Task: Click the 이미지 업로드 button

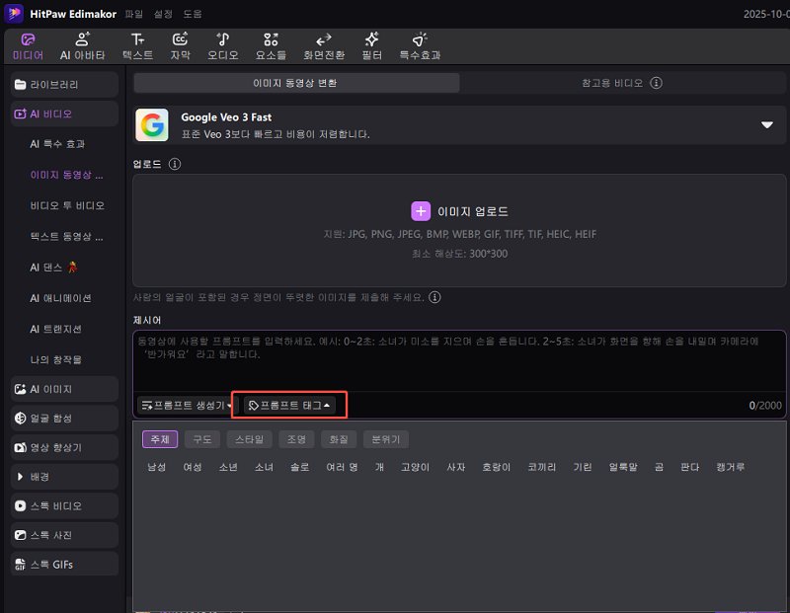Action: [460, 211]
